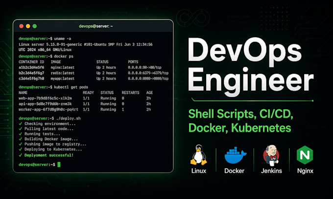Click 'Running tests...' line
Viewport: 333px width, 199px height.
coord(40,134)
